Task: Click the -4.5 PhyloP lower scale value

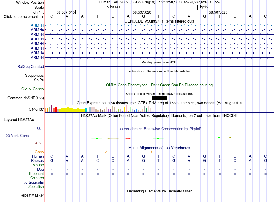Action: tap(37, 143)
